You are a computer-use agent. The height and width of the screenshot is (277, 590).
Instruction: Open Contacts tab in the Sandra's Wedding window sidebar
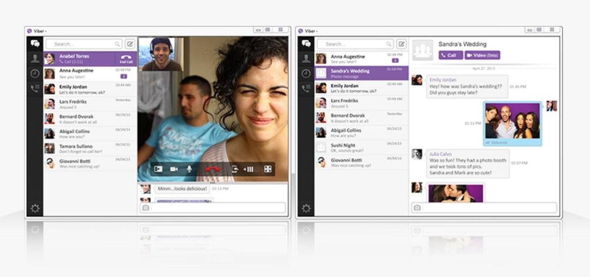point(306,59)
